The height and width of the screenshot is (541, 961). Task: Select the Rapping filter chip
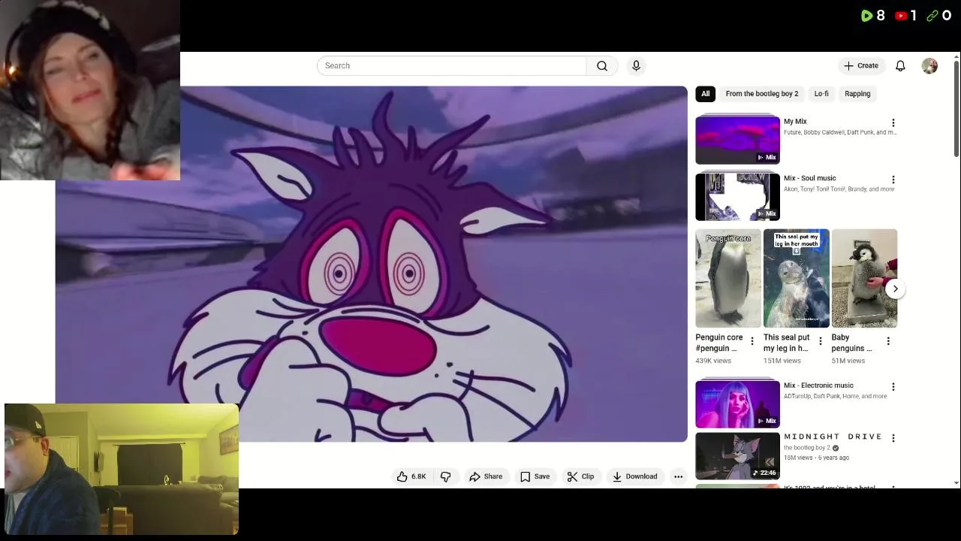click(857, 94)
